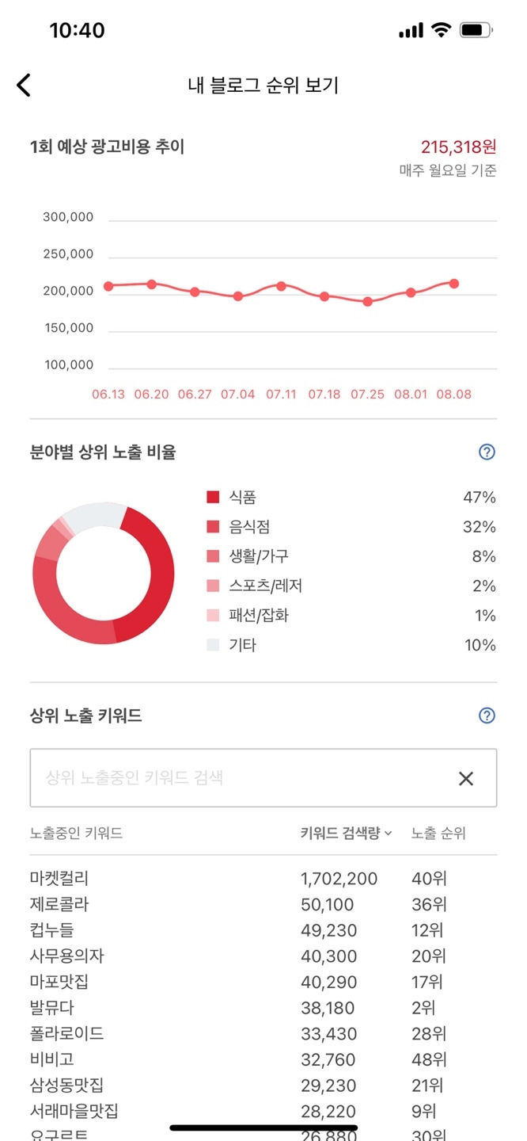
Task: Select the 08.08 data point on chart
Action: [454, 284]
